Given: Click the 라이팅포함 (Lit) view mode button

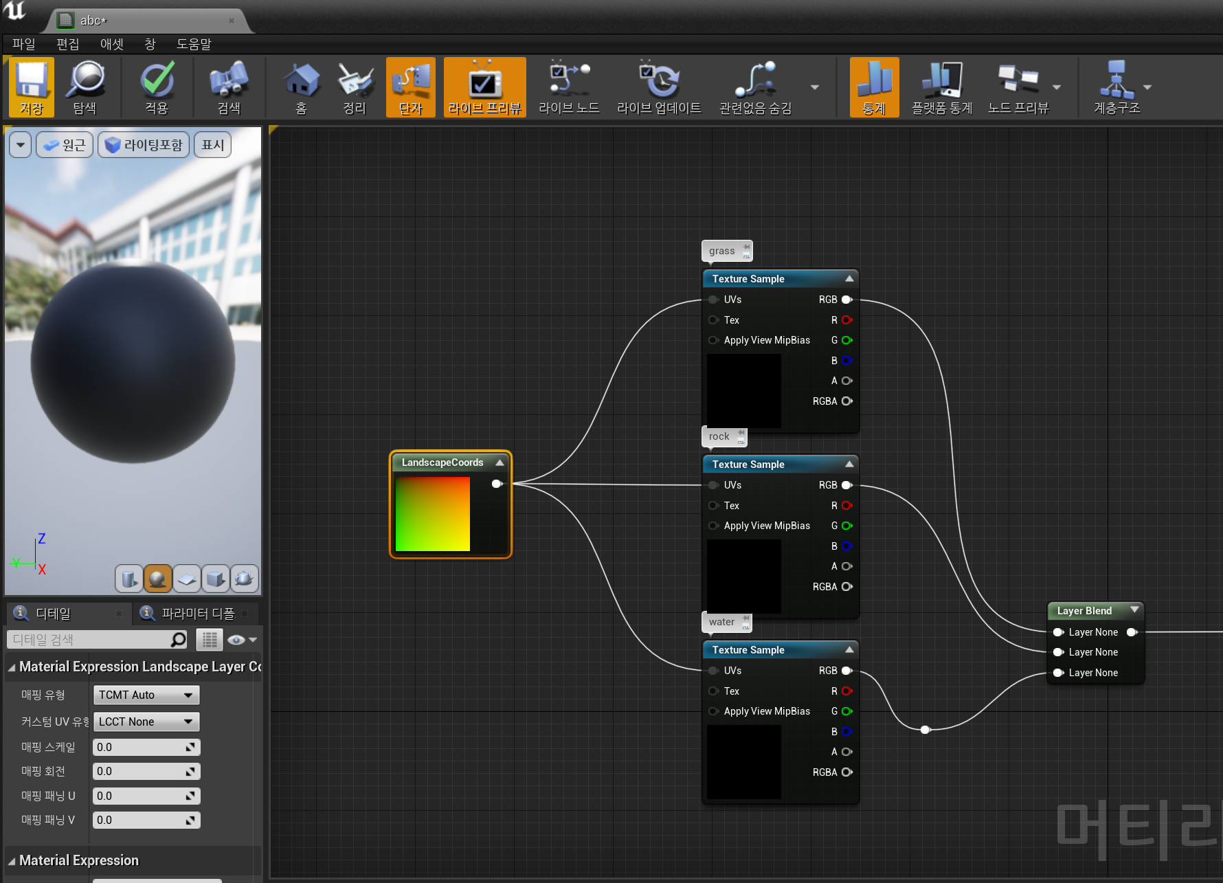Looking at the screenshot, I should click(144, 145).
